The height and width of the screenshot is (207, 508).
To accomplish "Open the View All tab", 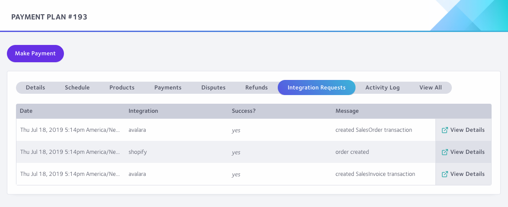I will coord(430,87).
